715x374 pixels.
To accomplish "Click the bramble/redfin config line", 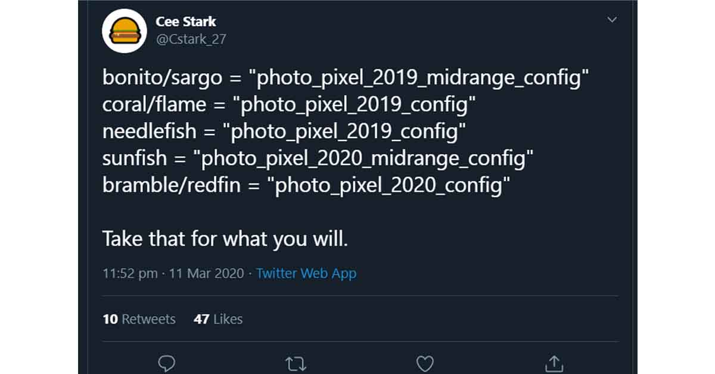I will coord(306,185).
